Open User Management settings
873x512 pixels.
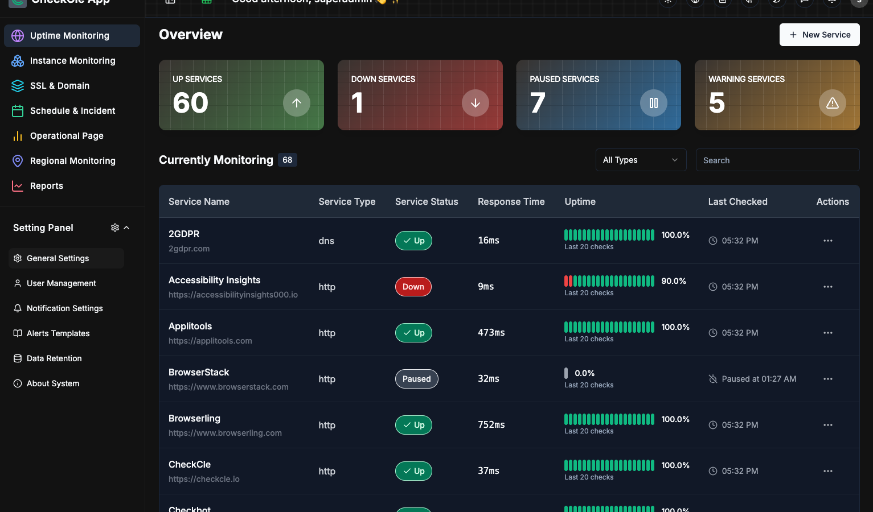point(66,283)
